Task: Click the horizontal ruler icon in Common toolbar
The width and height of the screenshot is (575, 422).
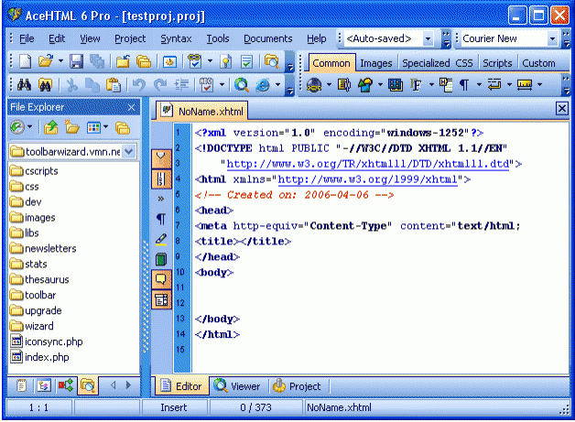Action: click(x=525, y=85)
